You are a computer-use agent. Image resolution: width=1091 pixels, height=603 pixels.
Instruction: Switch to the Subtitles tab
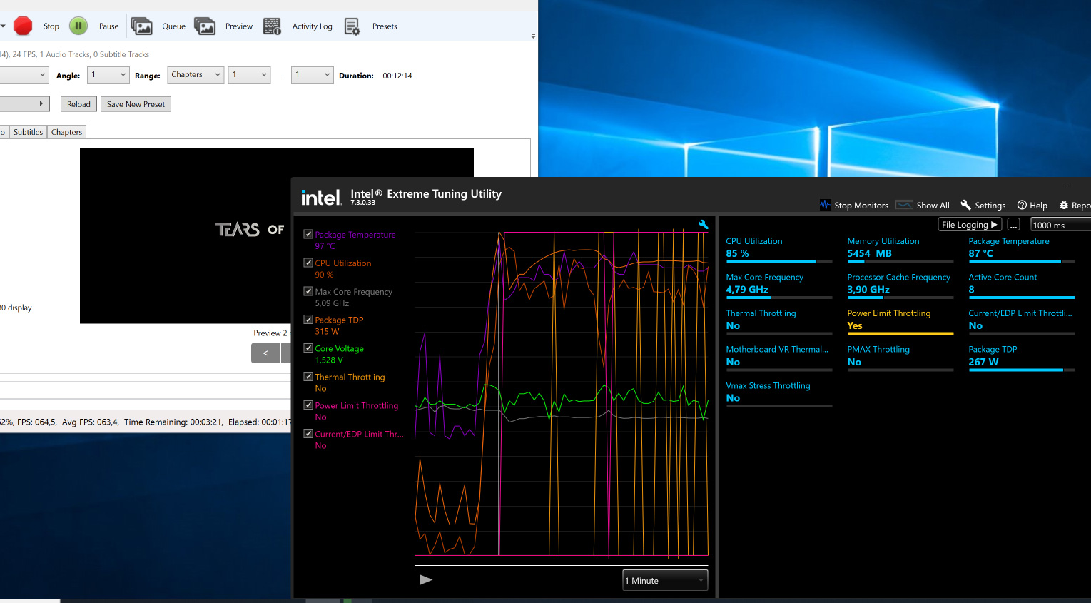[28, 132]
